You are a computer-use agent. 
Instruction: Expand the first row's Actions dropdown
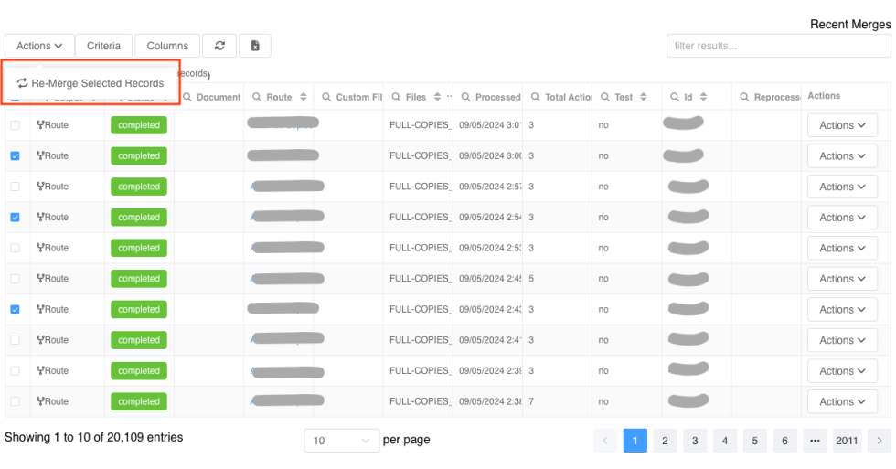pos(842,125)
